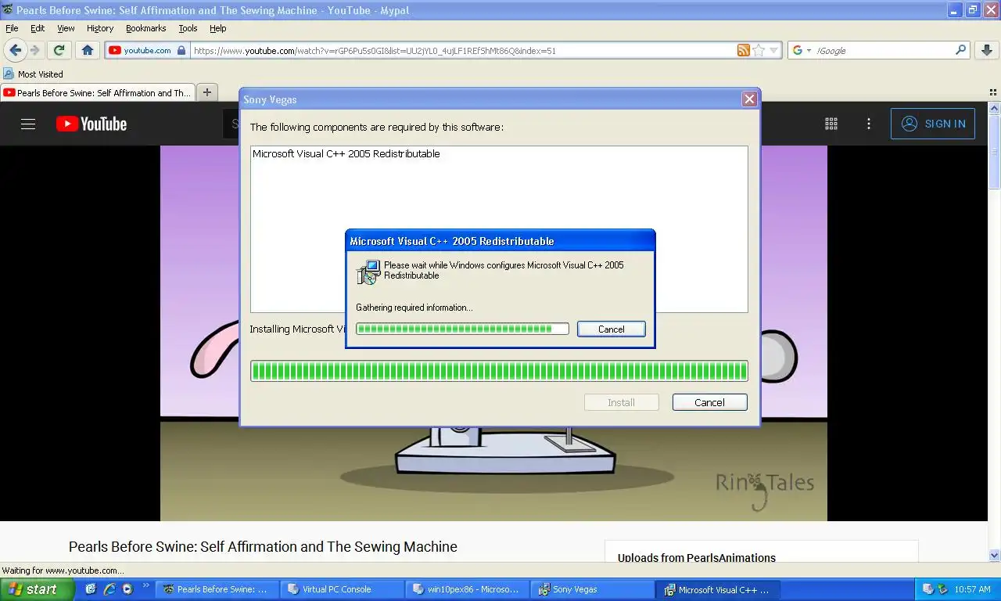Reload the page with the refresh icon
The height and width of the screenshot is (601, 1001).
pyautogui.click(x=59, y=50)
